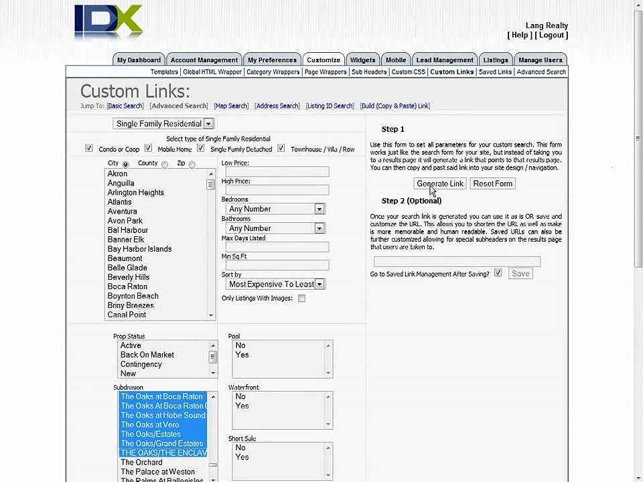
Task: Select Yes under Pool
Action: [x=242, y=355]
